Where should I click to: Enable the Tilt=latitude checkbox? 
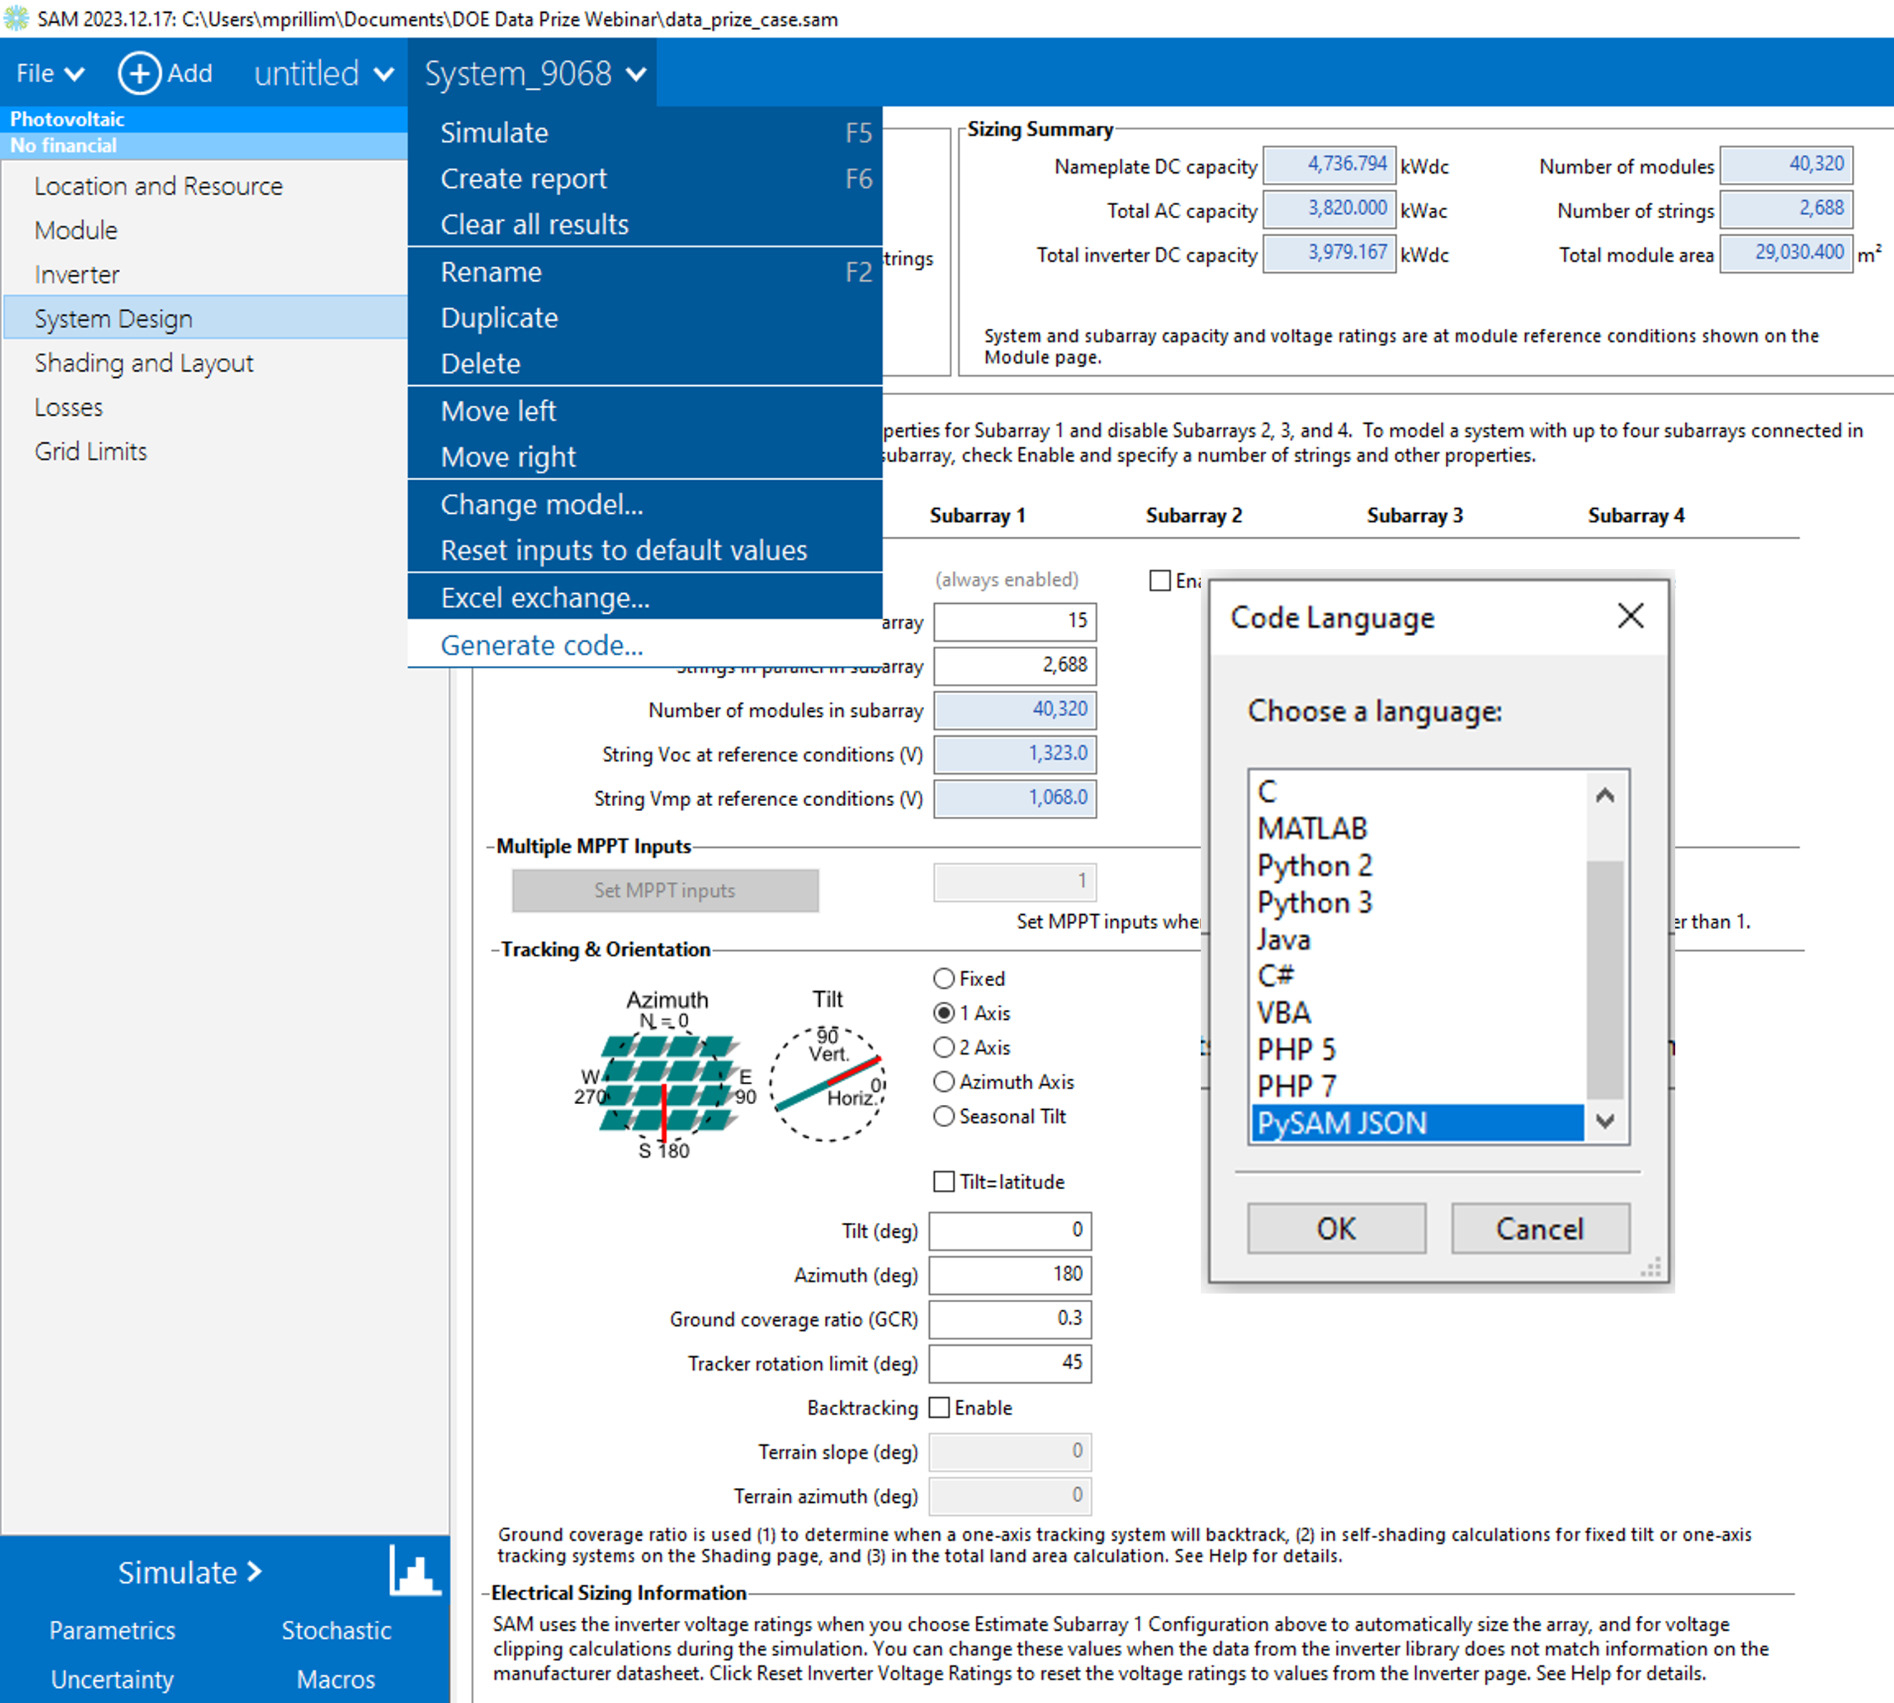pos(944,1182)
